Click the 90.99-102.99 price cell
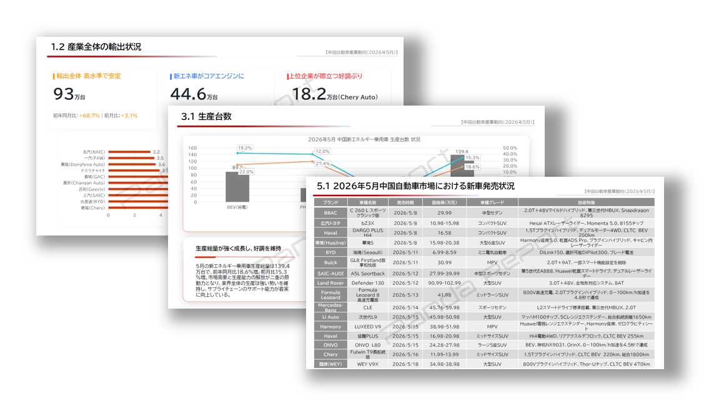 pyautogui.click(x=444, y=283)
